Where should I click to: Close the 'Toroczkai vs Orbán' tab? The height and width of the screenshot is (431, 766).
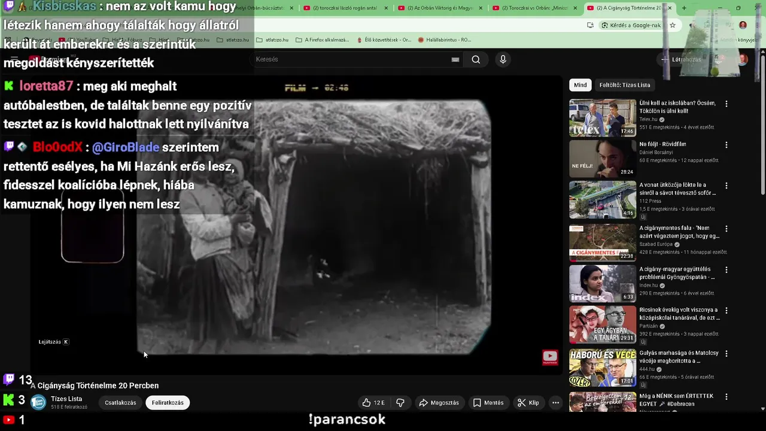(576, 8)
